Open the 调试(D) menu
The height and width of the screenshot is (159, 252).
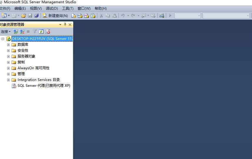click(52, 8)
